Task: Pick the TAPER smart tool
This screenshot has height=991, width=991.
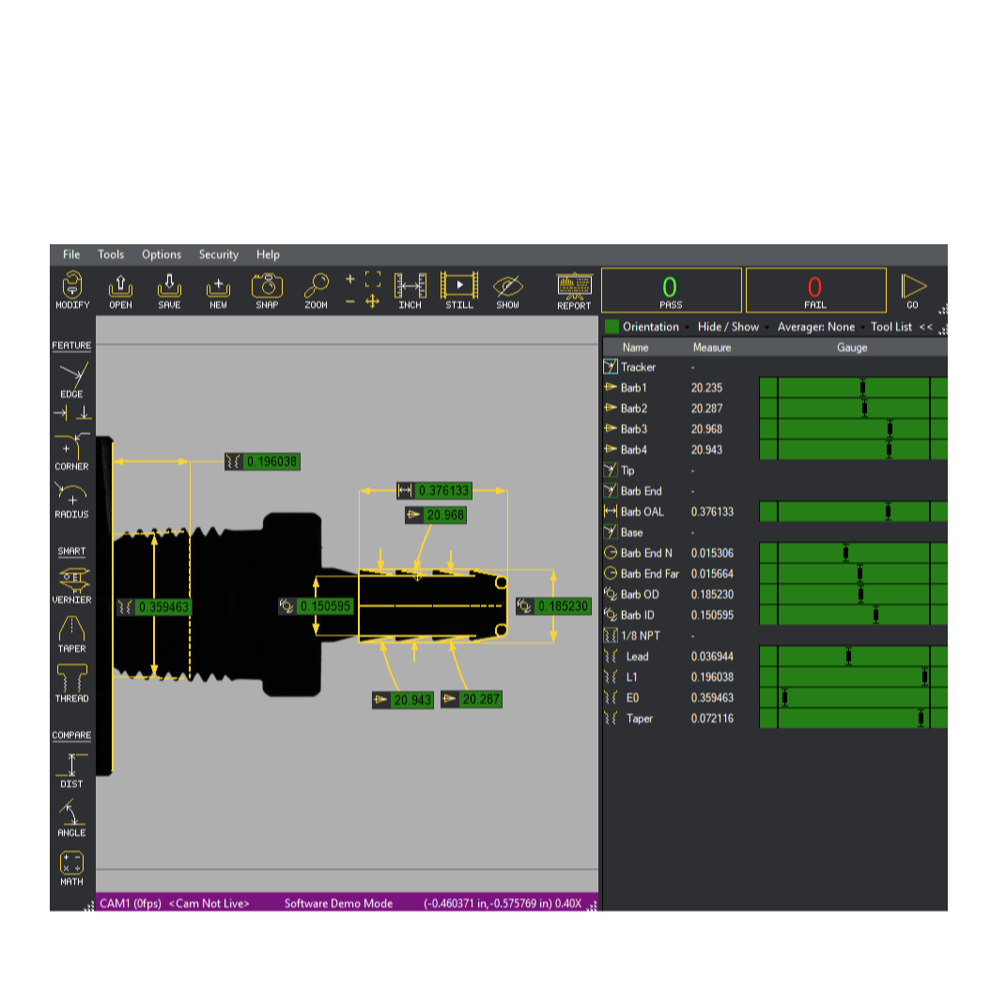Action: pyautogui.click(x=71, y=633)
